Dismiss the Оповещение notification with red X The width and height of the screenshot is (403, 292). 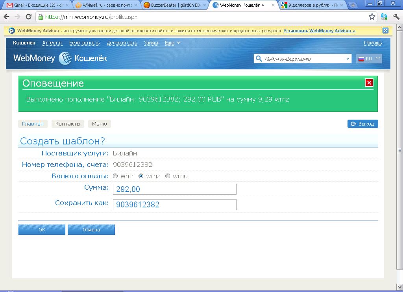tap(369, 83)
